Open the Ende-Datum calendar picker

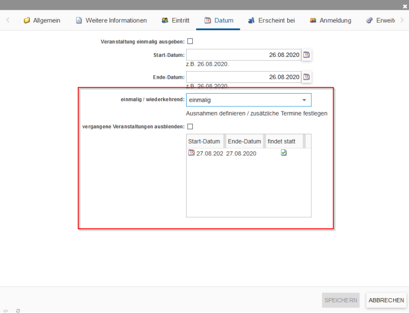coord(307,77)
